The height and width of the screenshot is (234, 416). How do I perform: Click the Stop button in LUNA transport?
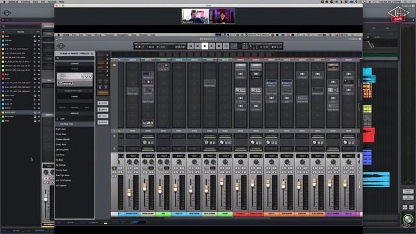click(205, 46)
